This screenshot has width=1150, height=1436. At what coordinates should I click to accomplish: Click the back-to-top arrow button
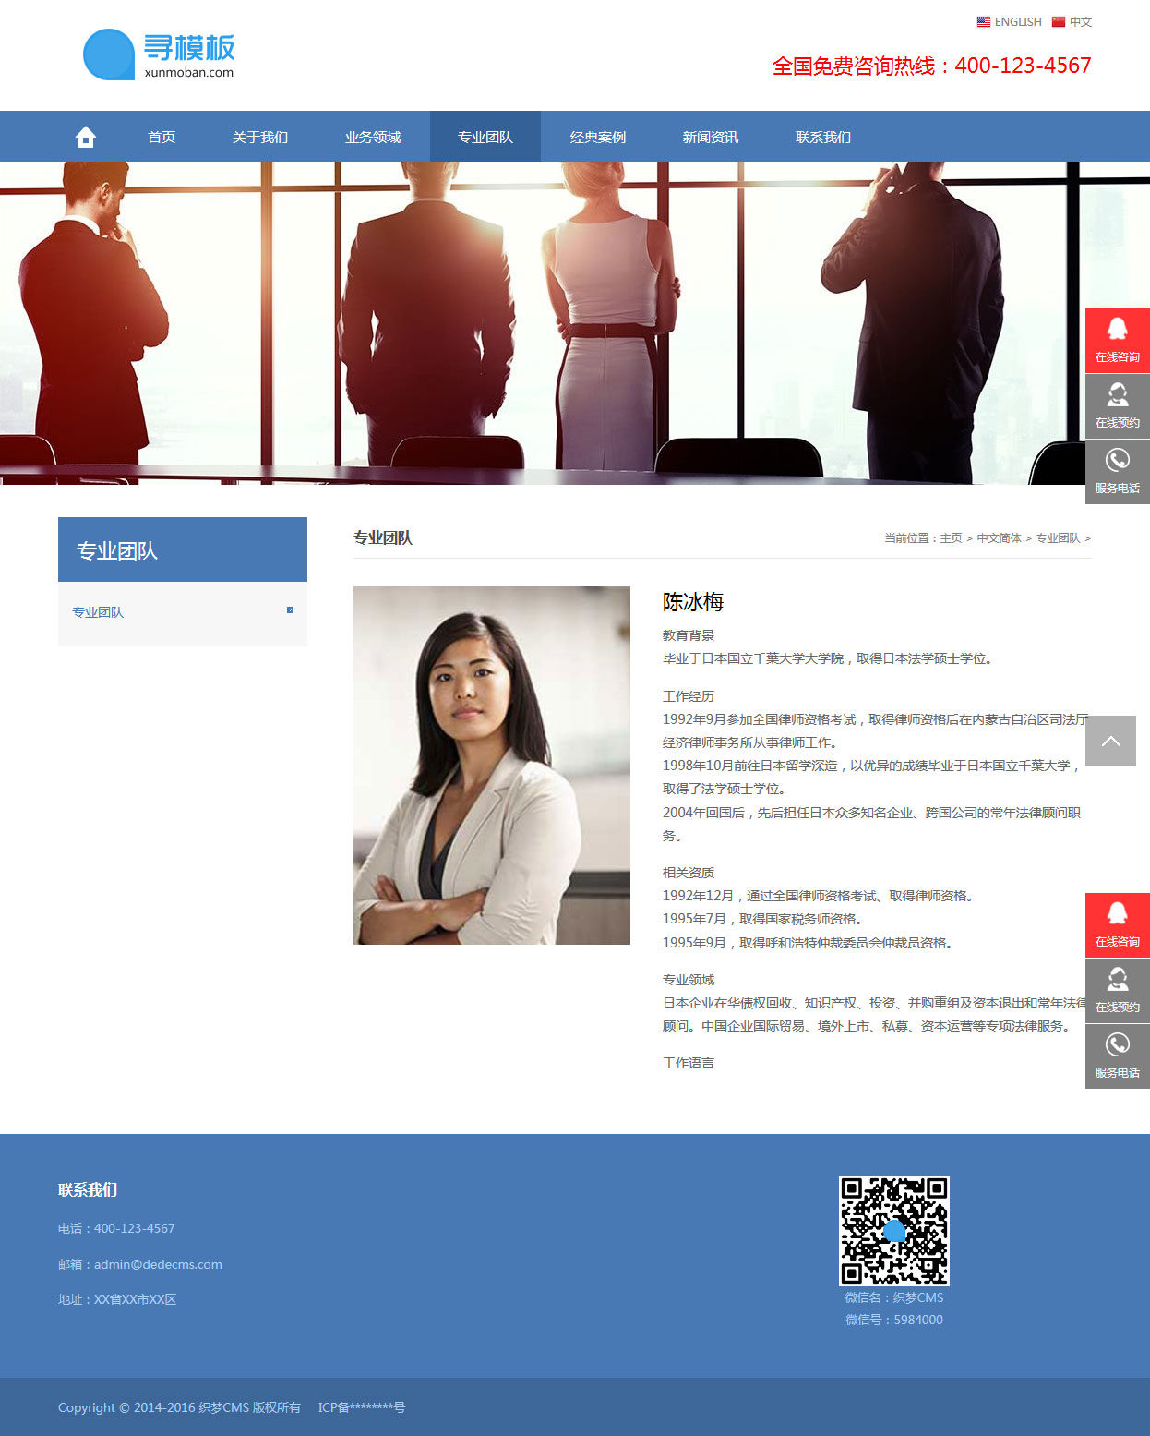coord(1110,741)
